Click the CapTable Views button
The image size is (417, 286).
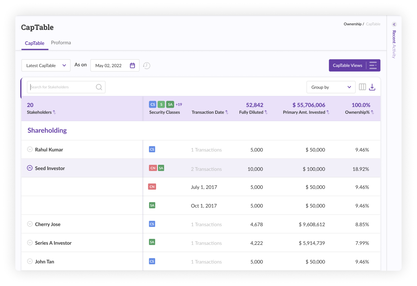pos(347,65)
